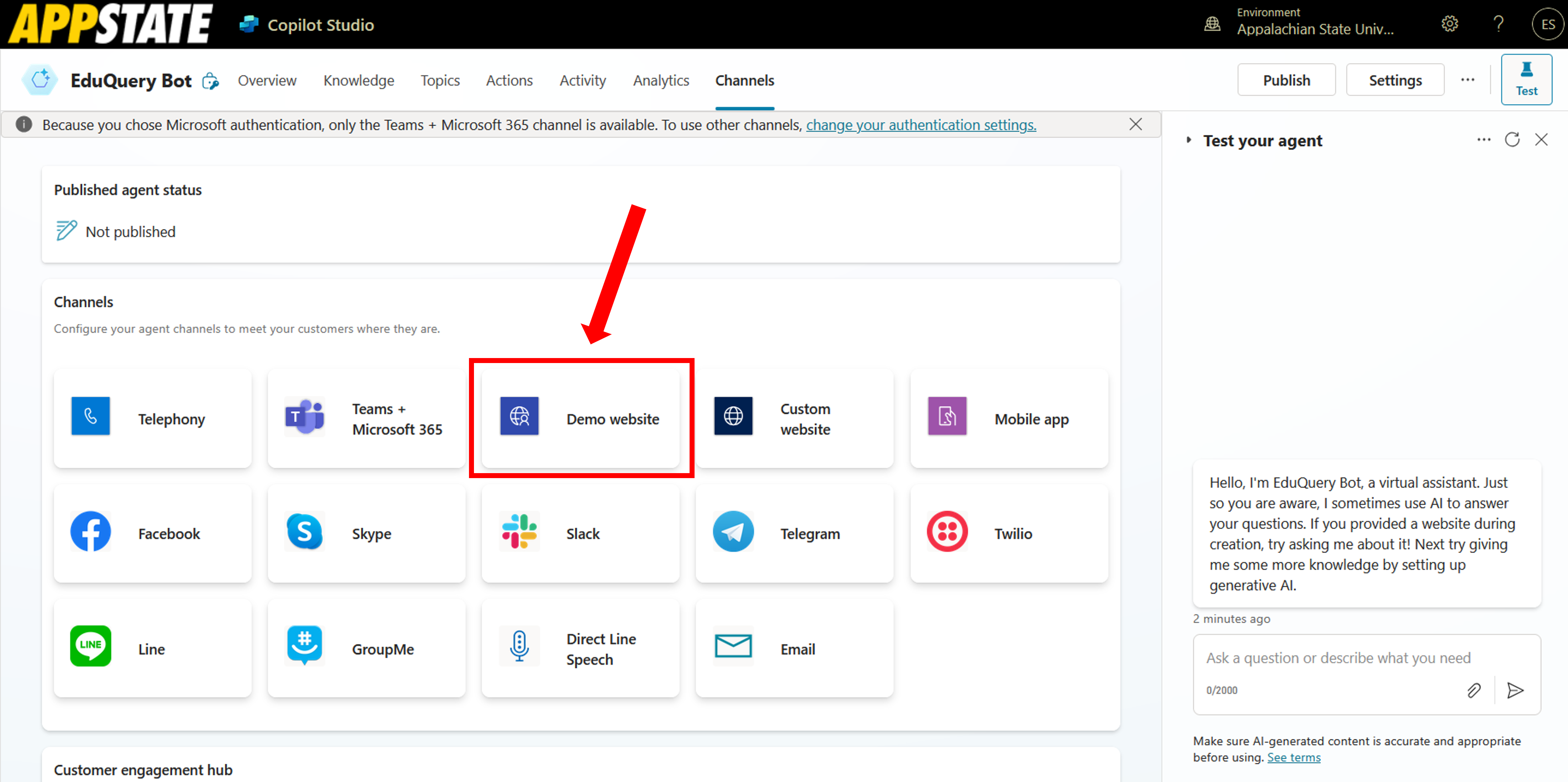Toggle the Test pane button
This screenshot has width=1568, height=782.
1526,80
